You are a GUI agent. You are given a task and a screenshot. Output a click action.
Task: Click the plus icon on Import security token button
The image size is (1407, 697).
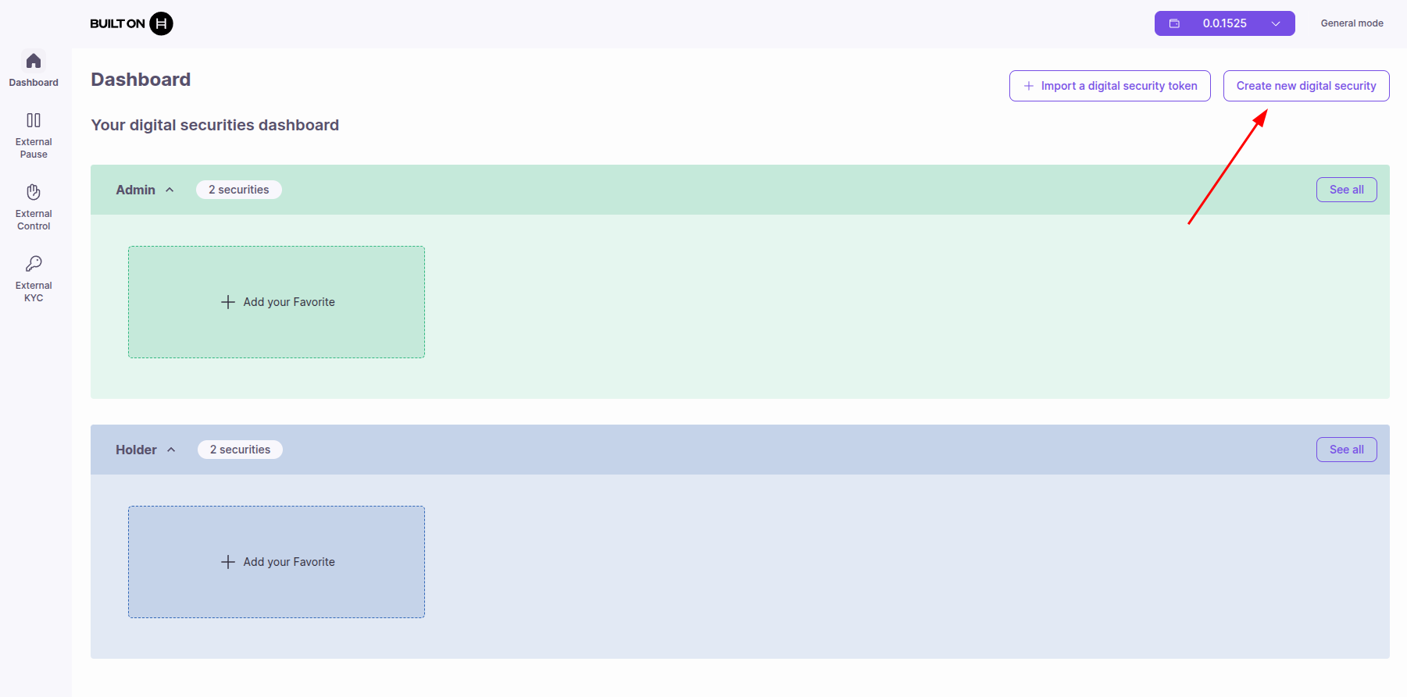click(1027, 86)
